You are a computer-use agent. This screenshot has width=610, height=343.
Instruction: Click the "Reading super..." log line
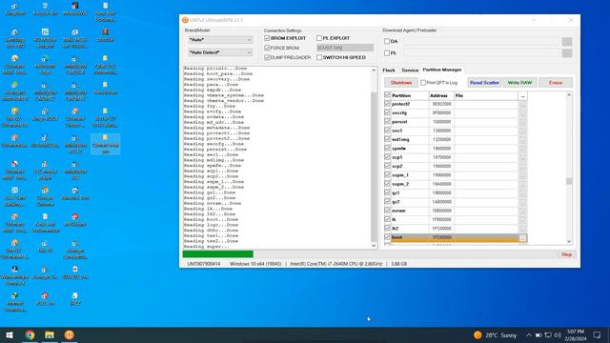207,247
